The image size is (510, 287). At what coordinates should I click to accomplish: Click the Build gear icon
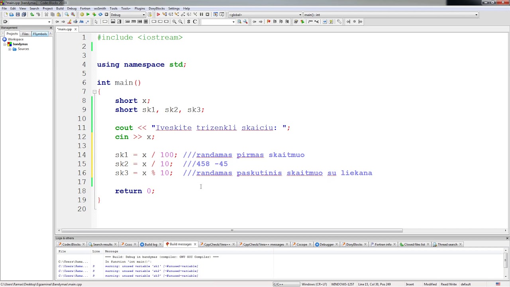(x=82, y=14)
